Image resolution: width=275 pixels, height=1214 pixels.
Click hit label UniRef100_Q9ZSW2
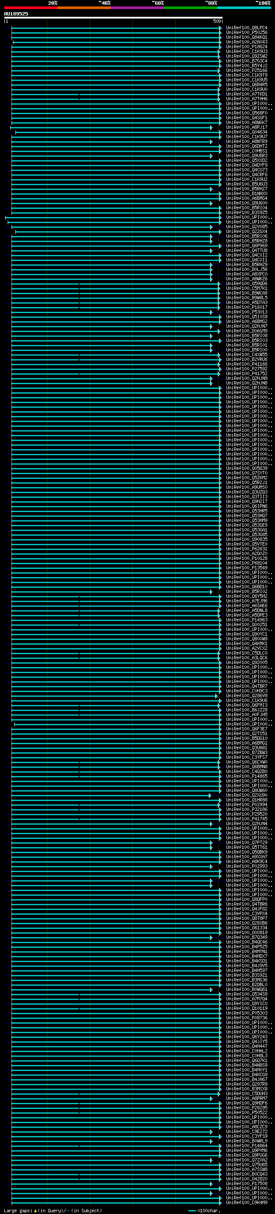click(246, 56)
